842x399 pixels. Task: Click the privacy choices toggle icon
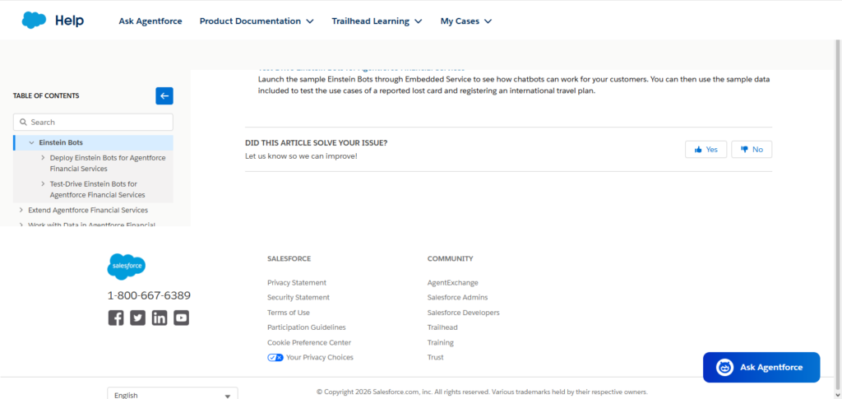[x=275, y=358]
